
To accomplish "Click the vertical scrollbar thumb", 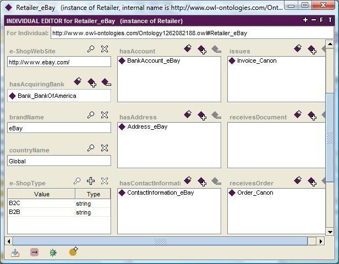I will 330,137.
